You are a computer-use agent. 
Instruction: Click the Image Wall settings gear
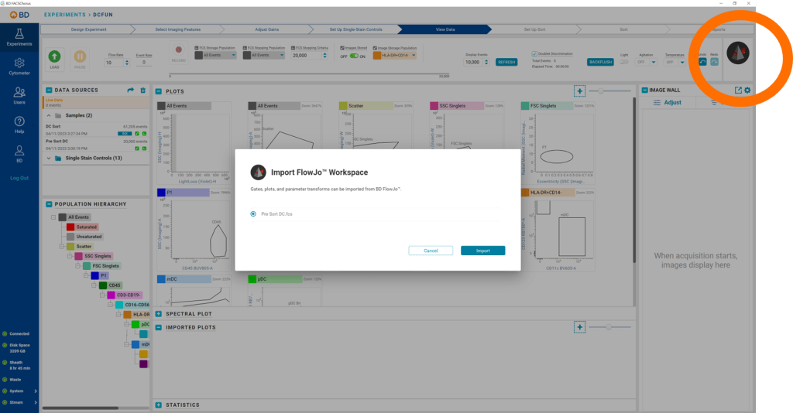(747, 90)
